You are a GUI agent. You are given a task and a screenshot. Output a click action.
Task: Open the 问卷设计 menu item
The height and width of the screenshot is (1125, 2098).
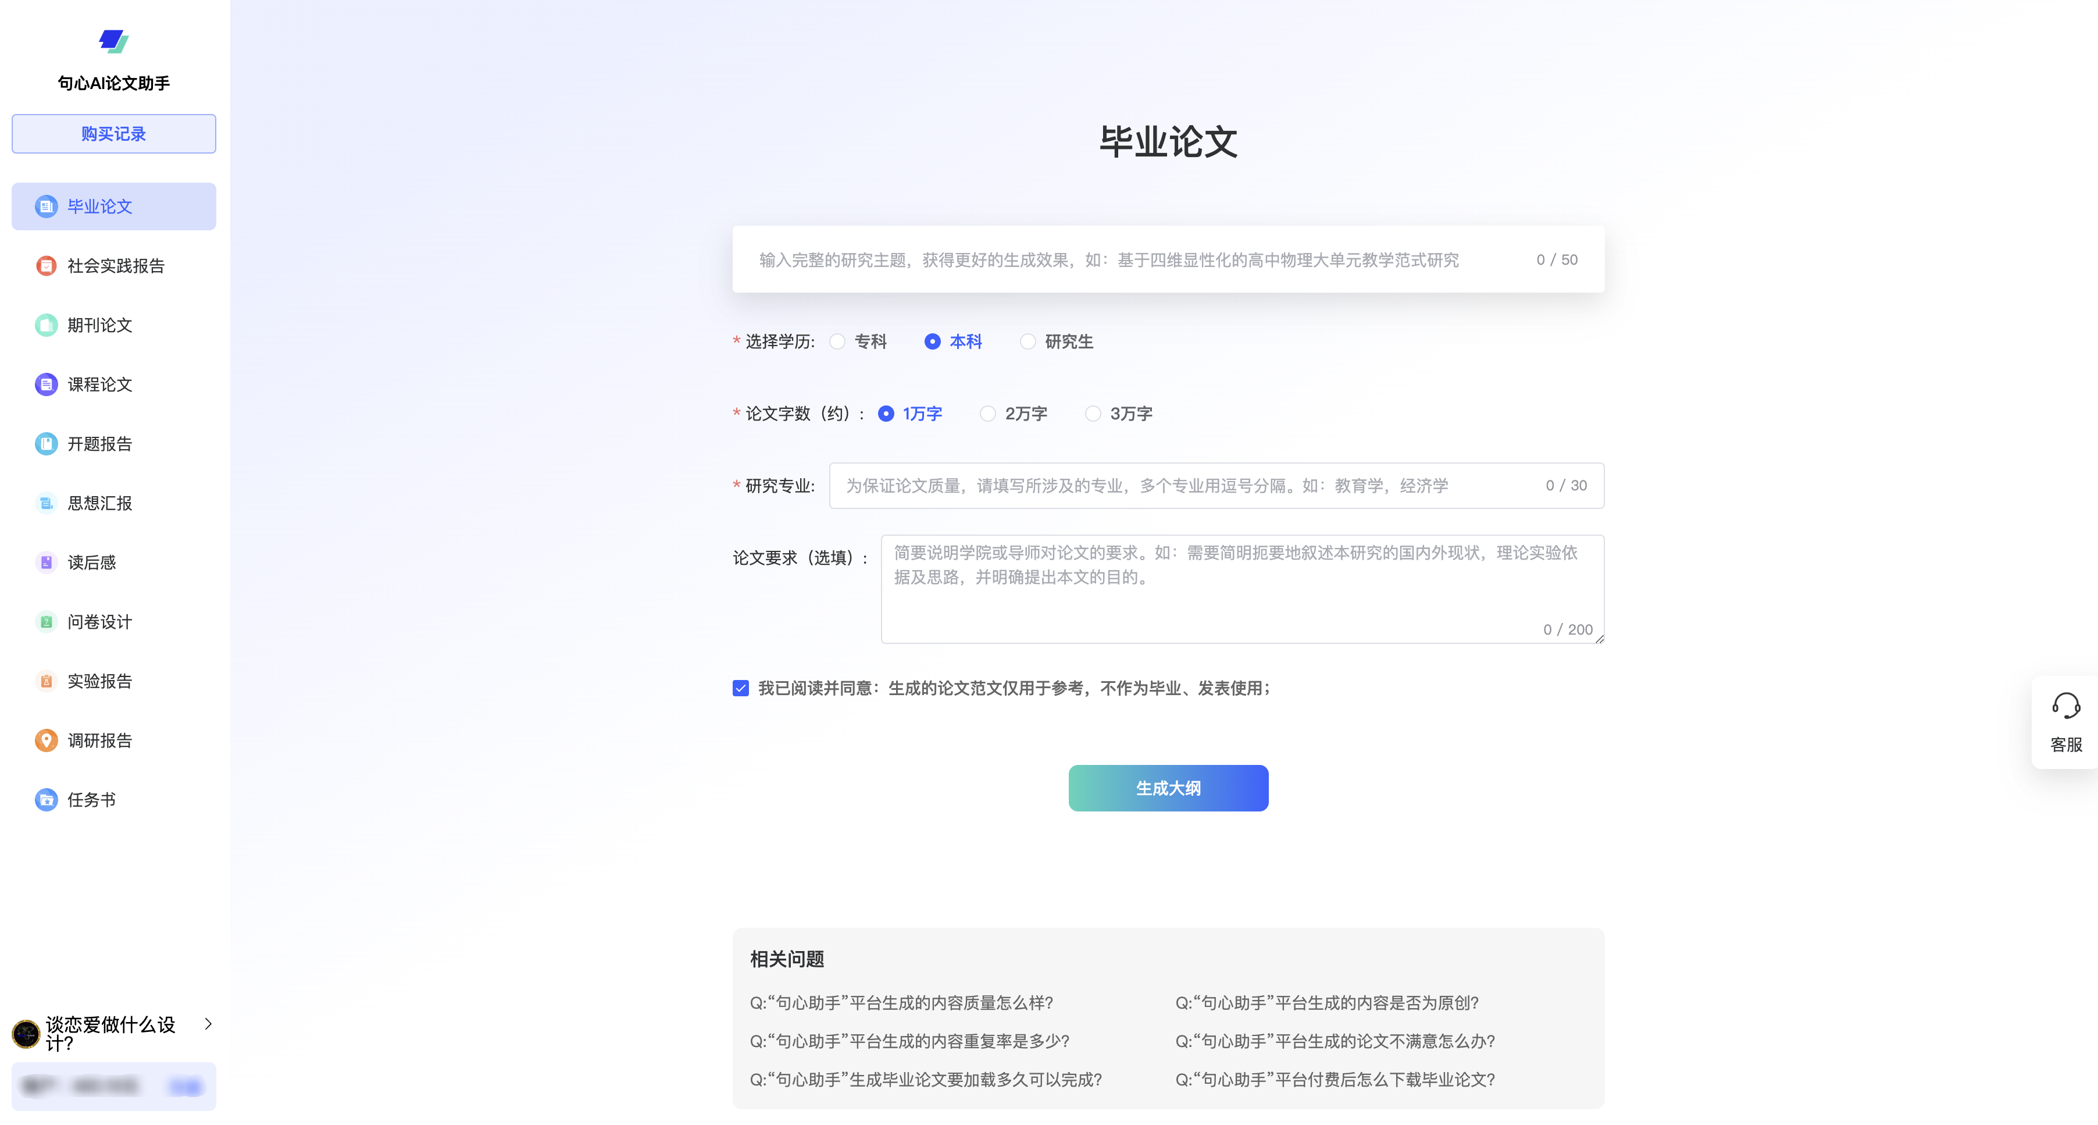click(114, 622)
